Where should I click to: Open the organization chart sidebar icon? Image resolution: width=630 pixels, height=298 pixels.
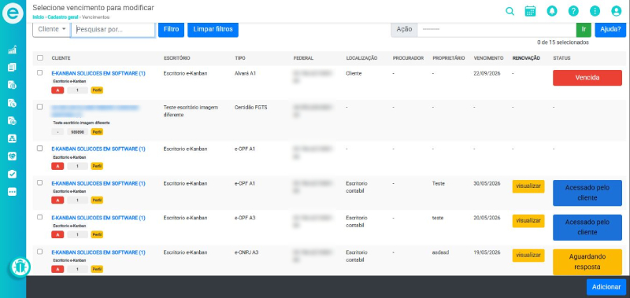pyautogui.click(x=12, y=138)
